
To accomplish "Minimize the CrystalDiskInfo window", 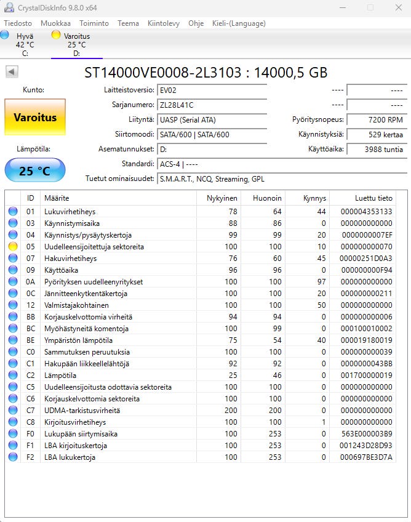I will (343, 7).
